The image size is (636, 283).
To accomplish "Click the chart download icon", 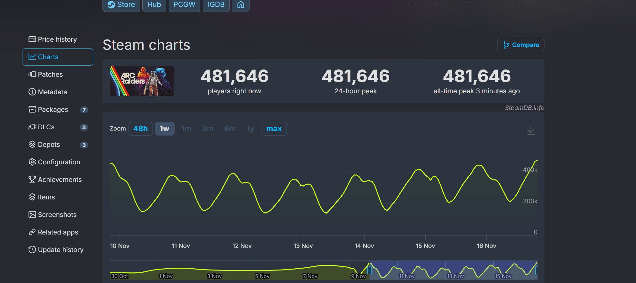I will click(x=531, y=130).
